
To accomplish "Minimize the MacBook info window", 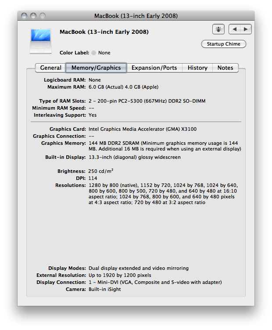I will coord(33,16).
